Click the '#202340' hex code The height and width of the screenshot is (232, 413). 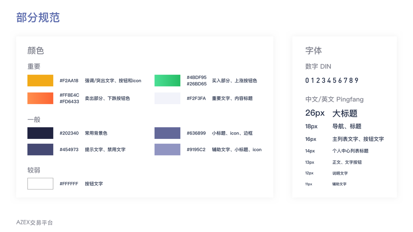(x=69, y=133)
